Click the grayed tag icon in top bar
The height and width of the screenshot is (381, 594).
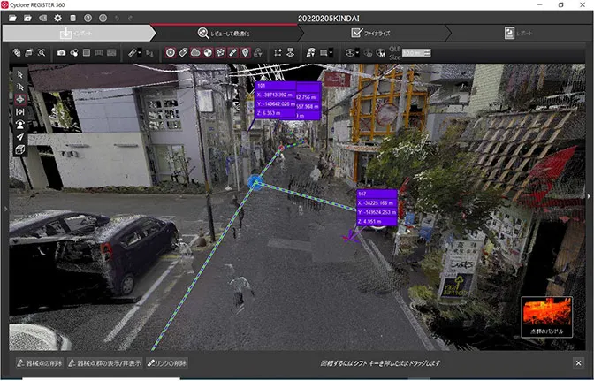coord(42,19)
